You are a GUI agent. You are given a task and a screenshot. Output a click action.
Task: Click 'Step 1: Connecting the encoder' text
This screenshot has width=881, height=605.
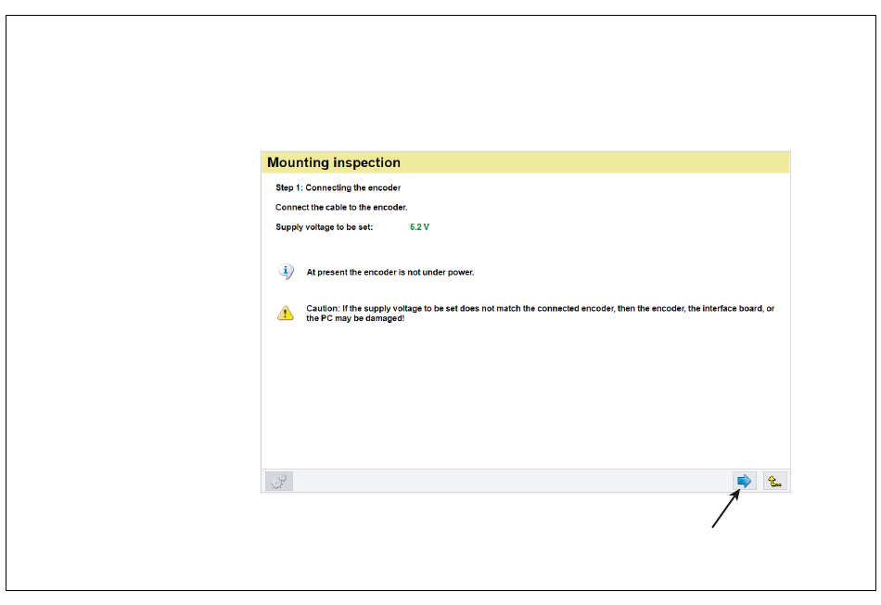[x=338, y=187]
